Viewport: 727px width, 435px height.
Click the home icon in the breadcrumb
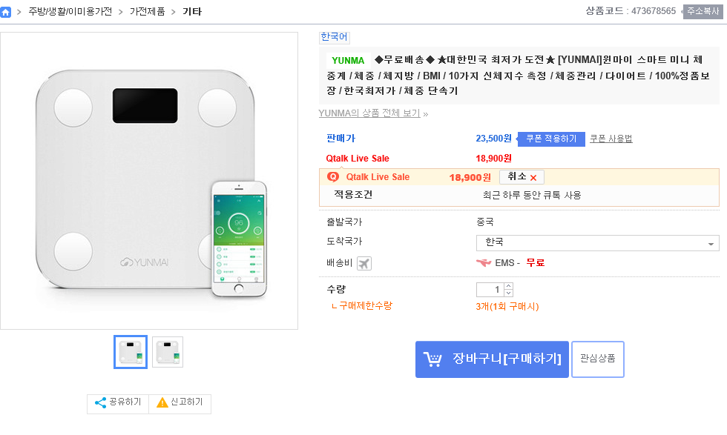(6, 12)
